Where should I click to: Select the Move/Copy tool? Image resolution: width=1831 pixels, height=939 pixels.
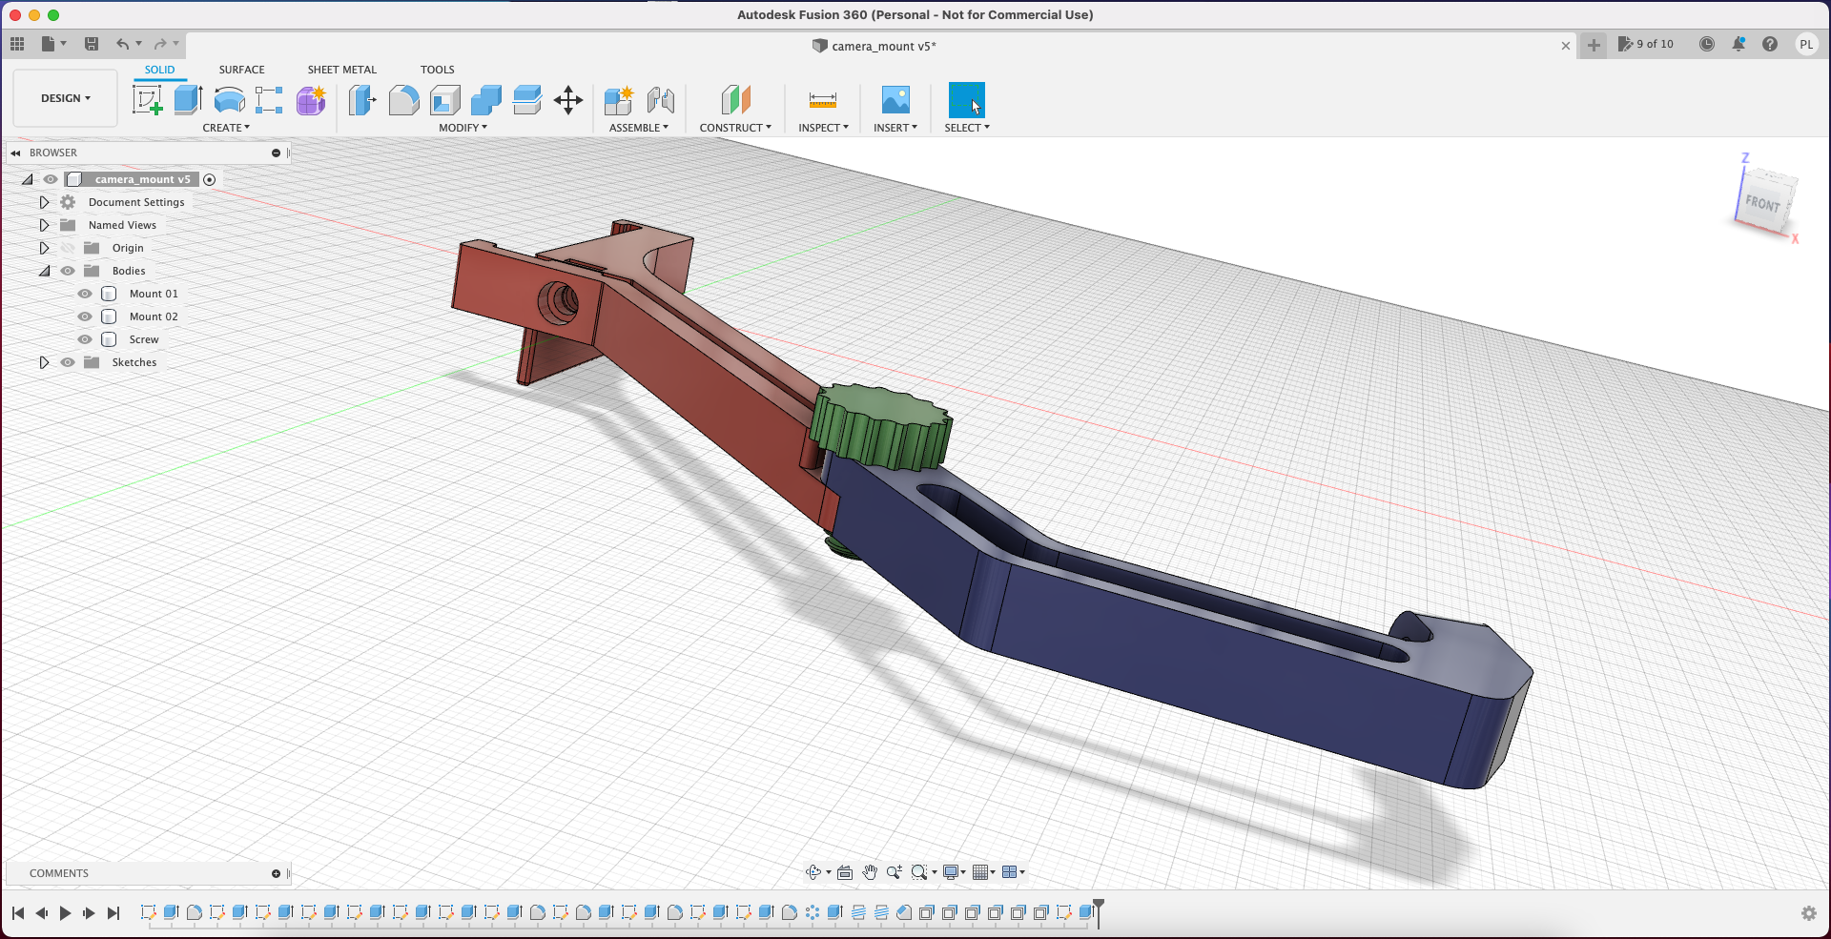pos(568,99)
